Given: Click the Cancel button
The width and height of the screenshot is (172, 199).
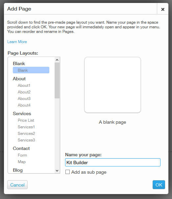Looking at the screenshot, I should pos(17,185).
